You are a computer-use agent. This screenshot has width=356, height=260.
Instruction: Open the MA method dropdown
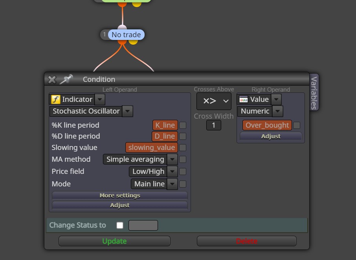click(x=172, y=159)
